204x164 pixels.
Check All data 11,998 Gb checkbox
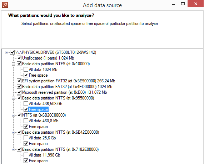pyautogui.click(x=26, y=155)
